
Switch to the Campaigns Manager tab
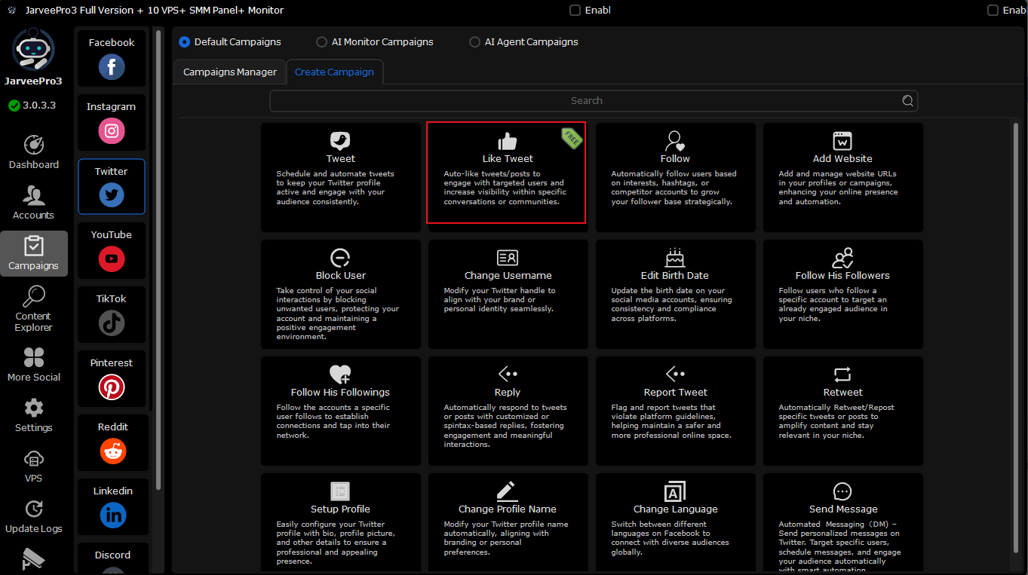pos(230,72)
